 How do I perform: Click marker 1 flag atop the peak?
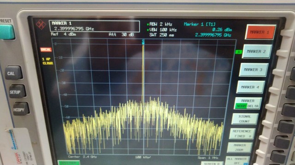(143, 42)
